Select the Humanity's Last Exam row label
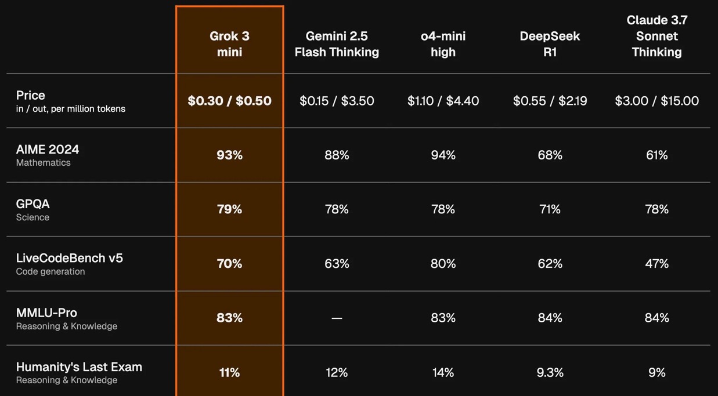Viewport: 718px width, 396px height. click(x=79, y=367)
